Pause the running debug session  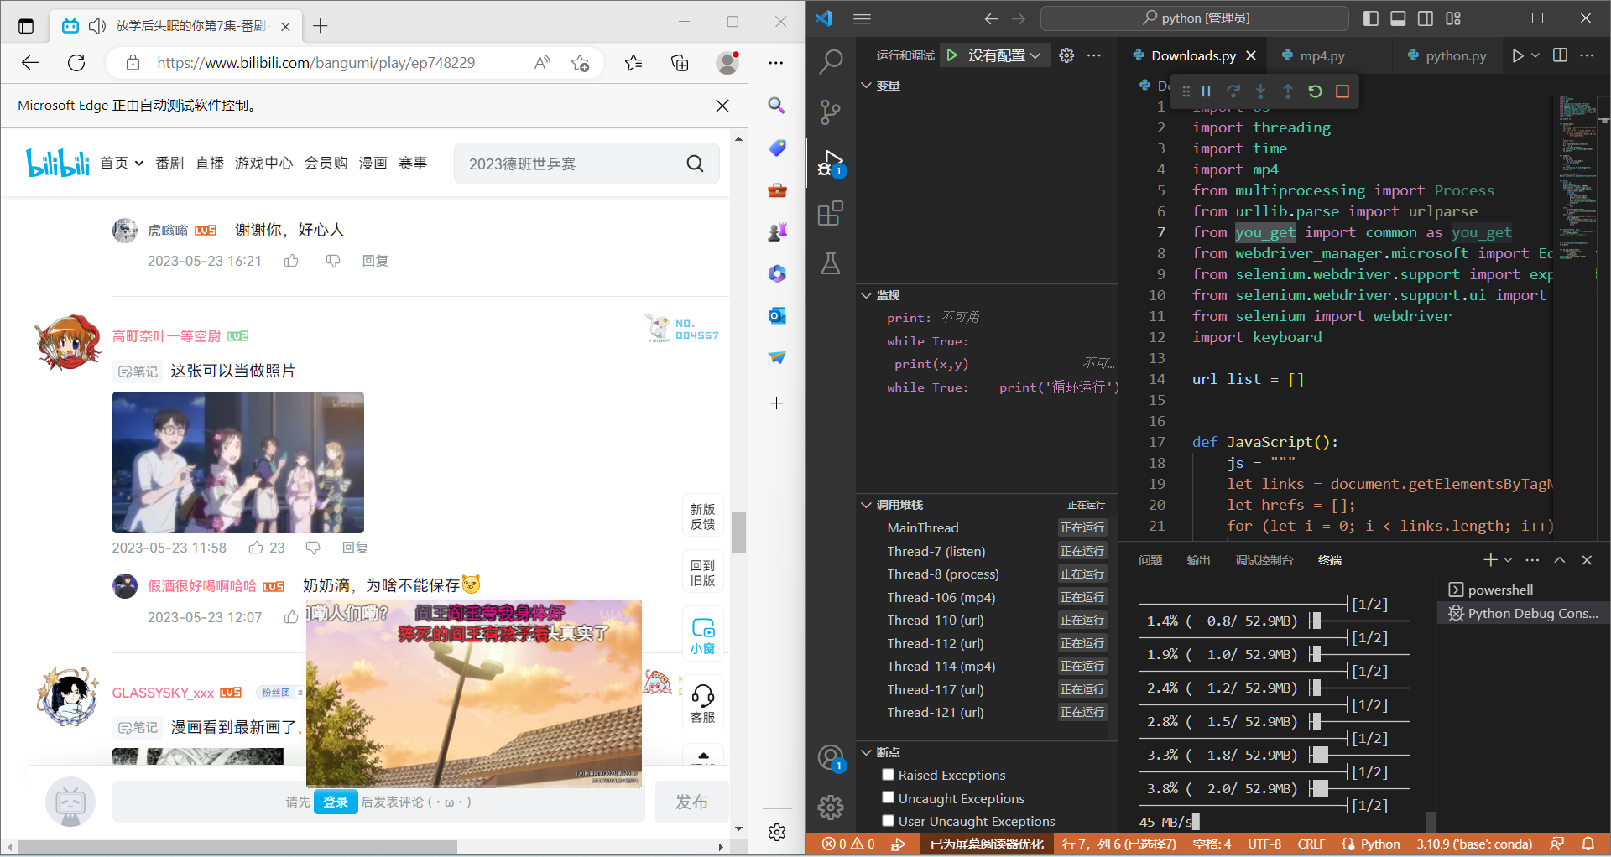[x=1206, y=91]
